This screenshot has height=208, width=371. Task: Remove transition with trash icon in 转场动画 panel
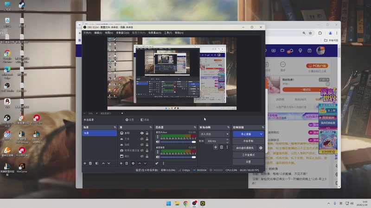tap(222, 147)
